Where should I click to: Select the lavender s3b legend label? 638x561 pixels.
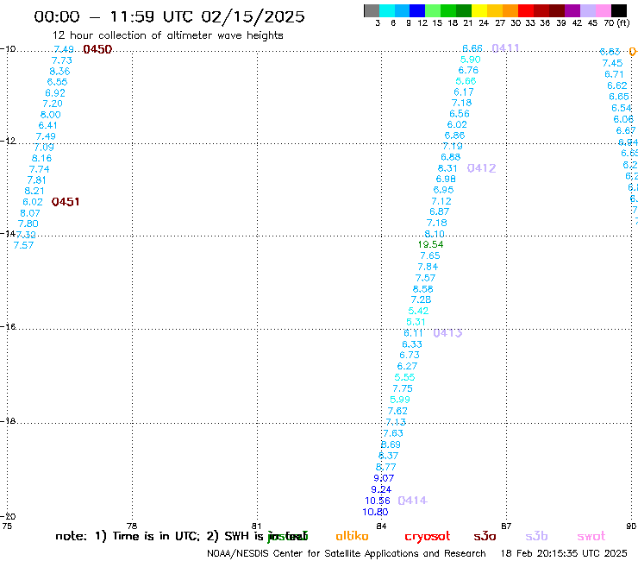(536, 536)
